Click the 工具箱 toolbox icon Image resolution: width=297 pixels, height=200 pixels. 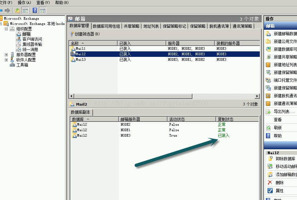click(12, 65)
